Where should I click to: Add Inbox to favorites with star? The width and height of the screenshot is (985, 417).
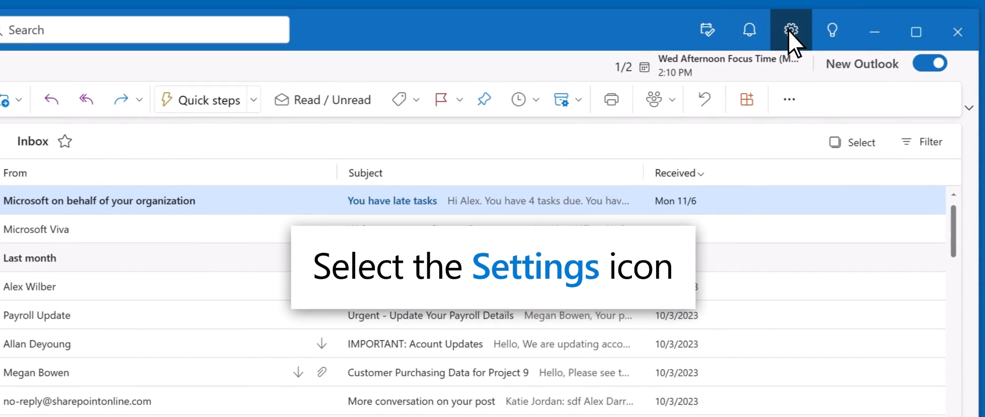[x=65, y=141]
